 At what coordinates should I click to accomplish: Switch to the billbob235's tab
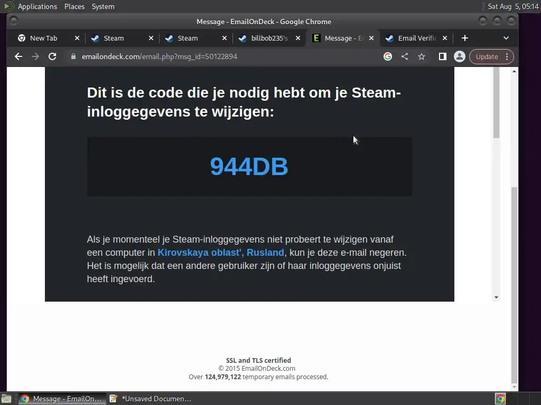pyautogui.click(x=269, y=38)
